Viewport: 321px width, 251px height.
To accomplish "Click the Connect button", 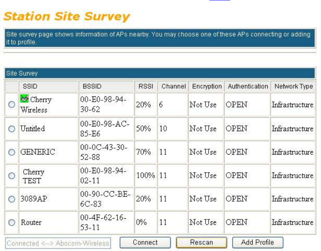I will tap(145, 243).
